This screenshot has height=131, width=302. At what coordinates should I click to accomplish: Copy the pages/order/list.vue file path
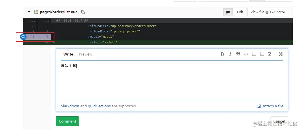pos(82,12)
